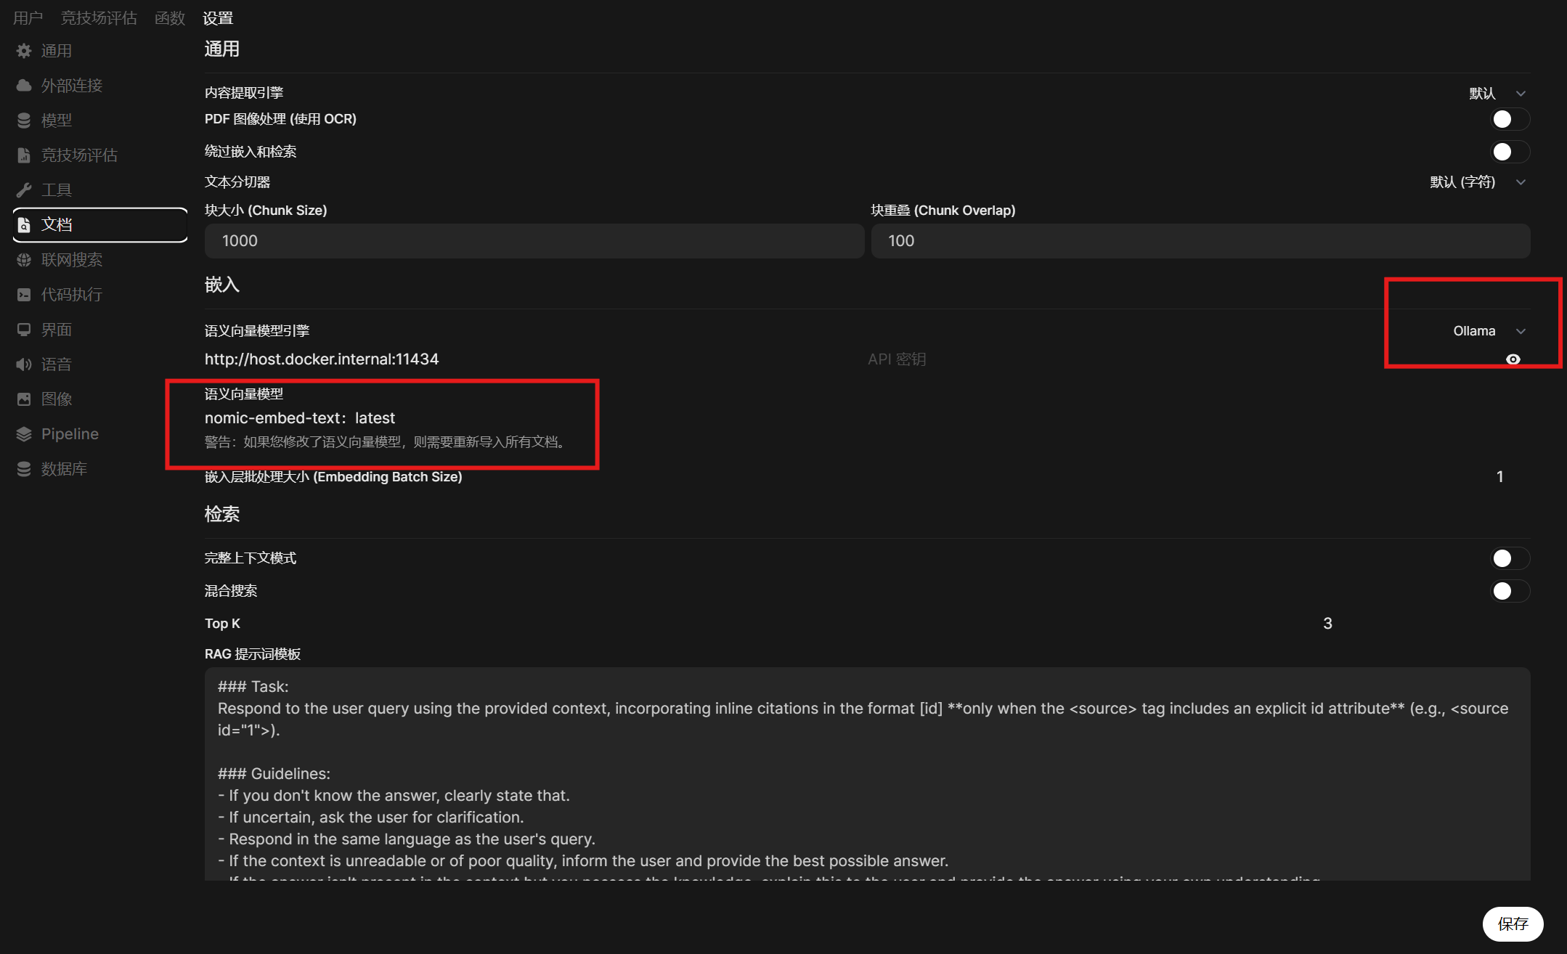The image size is (1567, 954).
Task: Click the 保存 button
Action: coord(1513,924)
